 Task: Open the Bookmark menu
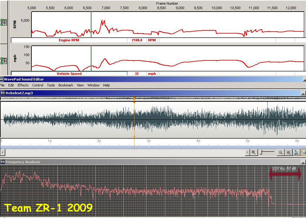pyautogui.click(x=66, y=85)
